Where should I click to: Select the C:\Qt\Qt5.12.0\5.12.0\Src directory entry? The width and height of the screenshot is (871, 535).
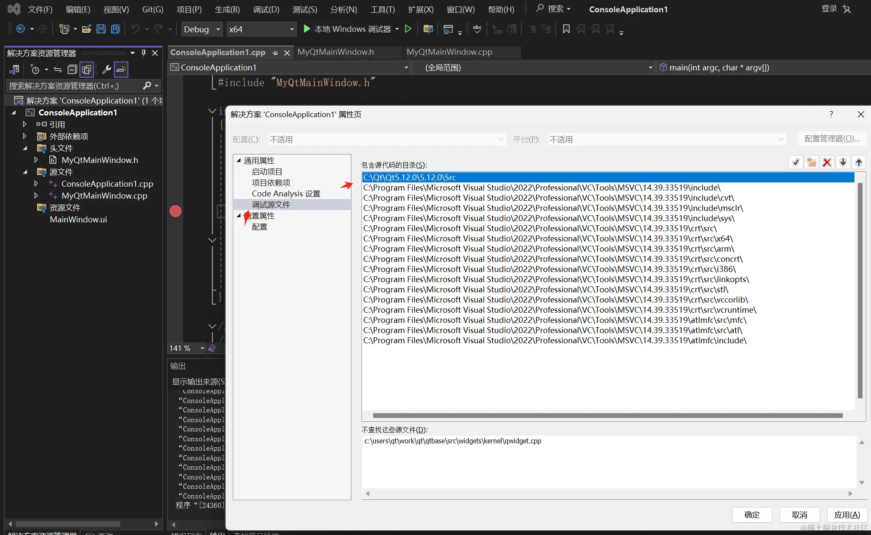coord(608,177)
